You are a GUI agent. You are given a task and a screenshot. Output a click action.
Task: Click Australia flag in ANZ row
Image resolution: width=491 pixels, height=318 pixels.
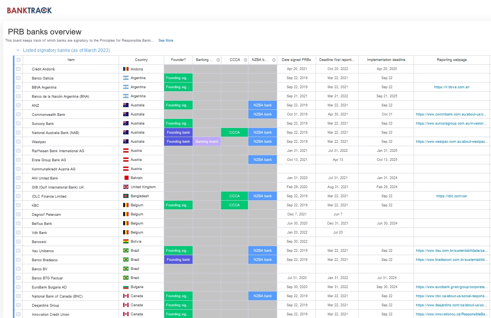pos(126,105)
